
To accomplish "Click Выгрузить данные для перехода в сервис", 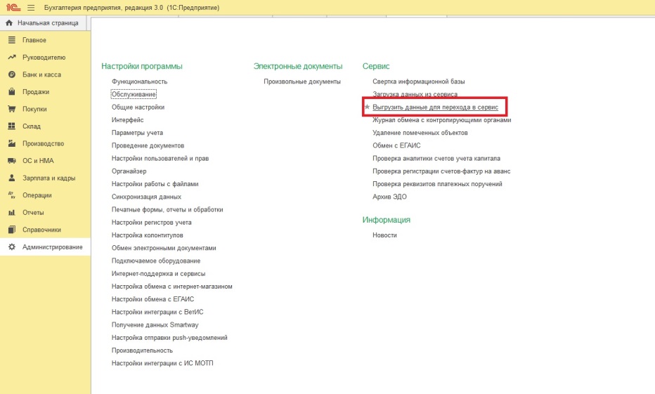I will click(435, 107).
